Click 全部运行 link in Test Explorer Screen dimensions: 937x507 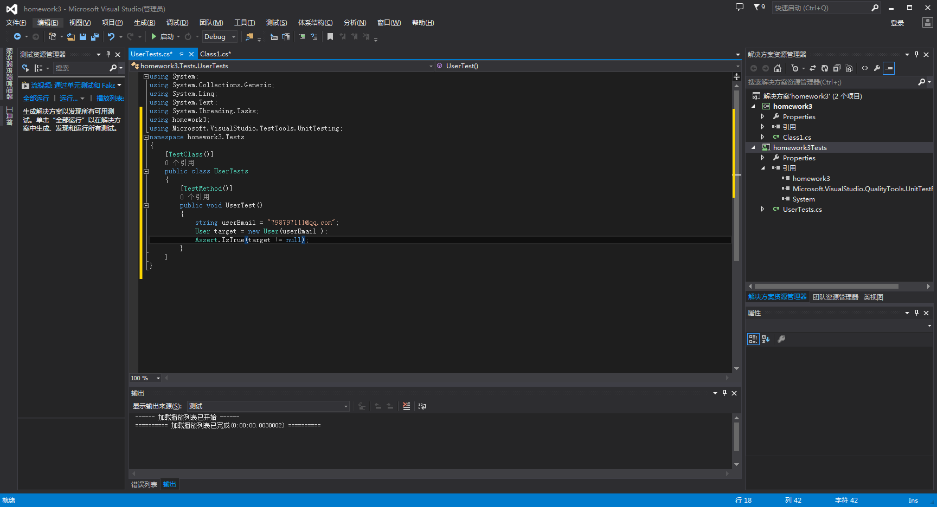(36, 99)
